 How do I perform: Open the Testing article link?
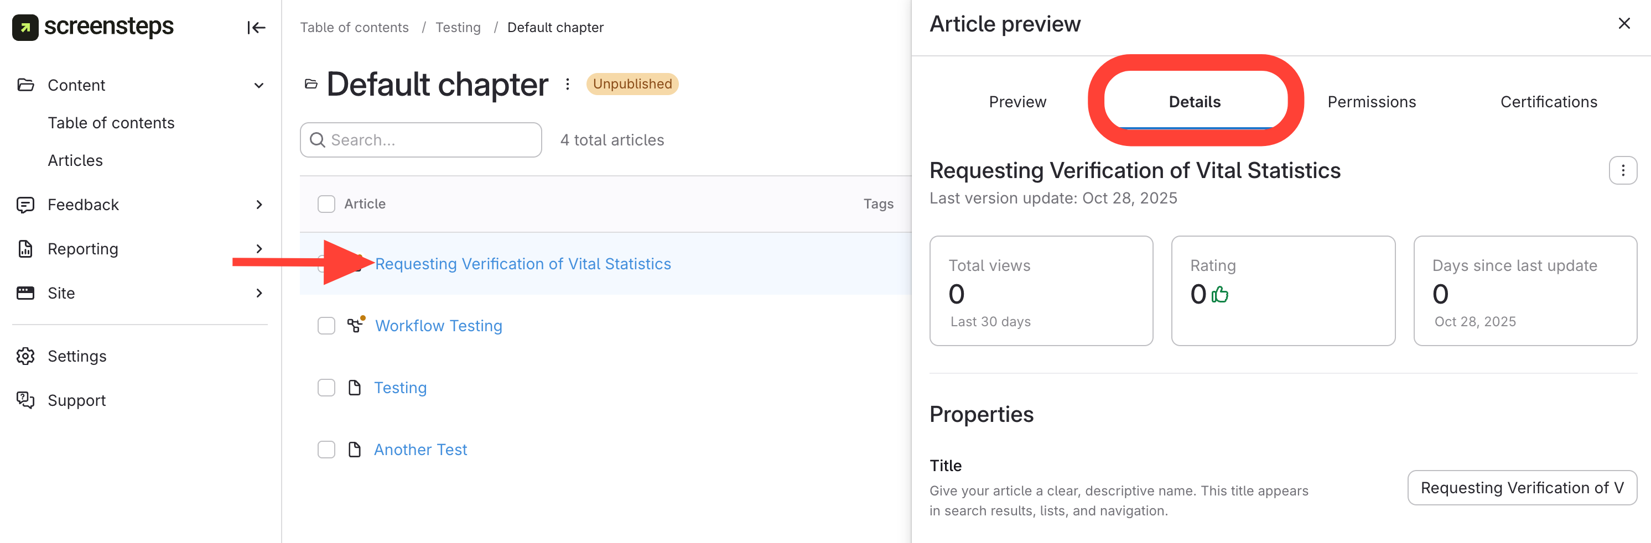pos(400,388)
